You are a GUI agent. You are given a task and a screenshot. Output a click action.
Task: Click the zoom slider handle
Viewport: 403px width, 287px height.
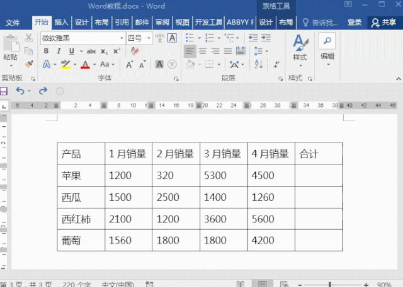[330, 284]
